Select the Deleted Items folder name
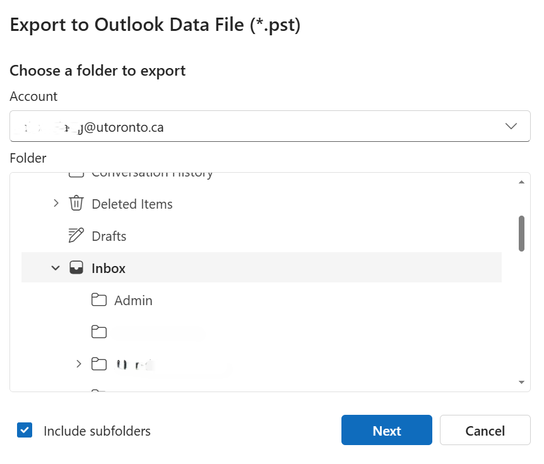The height and width of the screenshot is (464, 544). [132, 204]
